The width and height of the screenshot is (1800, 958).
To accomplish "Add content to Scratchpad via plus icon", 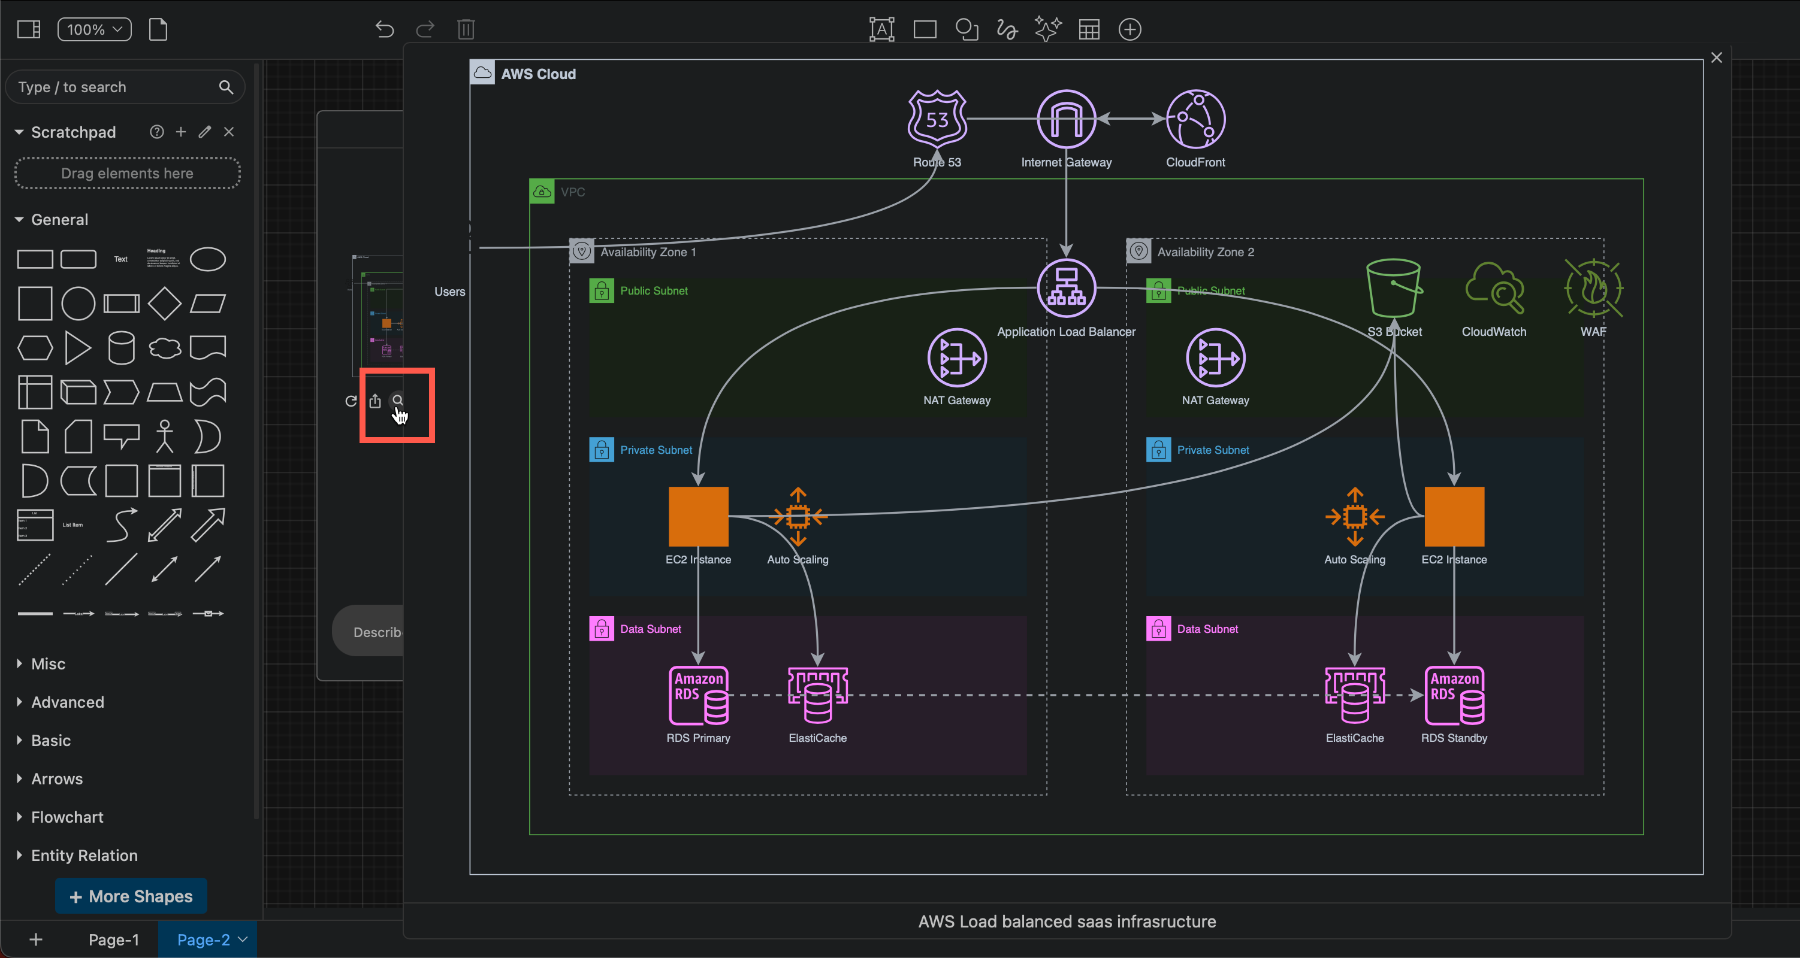I will coord(180,131).
